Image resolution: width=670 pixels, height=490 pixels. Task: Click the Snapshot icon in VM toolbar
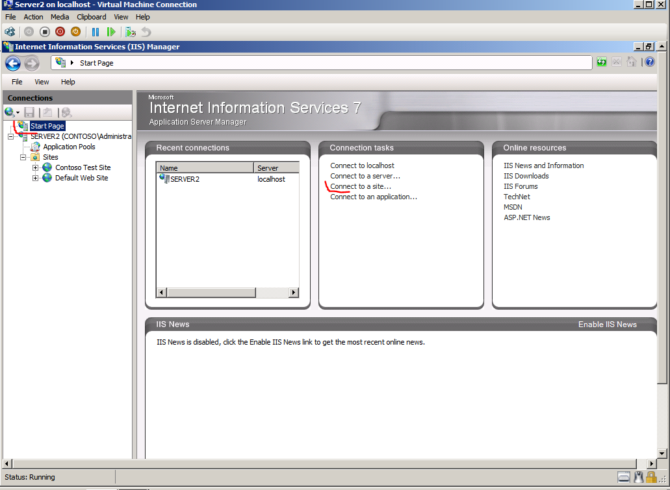131,32
